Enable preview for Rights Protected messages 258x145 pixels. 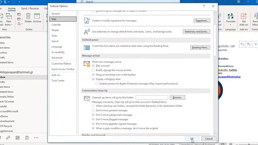pos(97,84)
